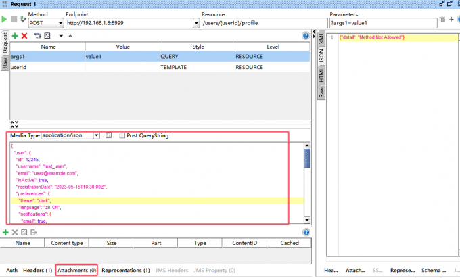Click the Name column header in parameters
Image resolution: width=460 pixels, height=278 pixels.
(x=48, y=47)
